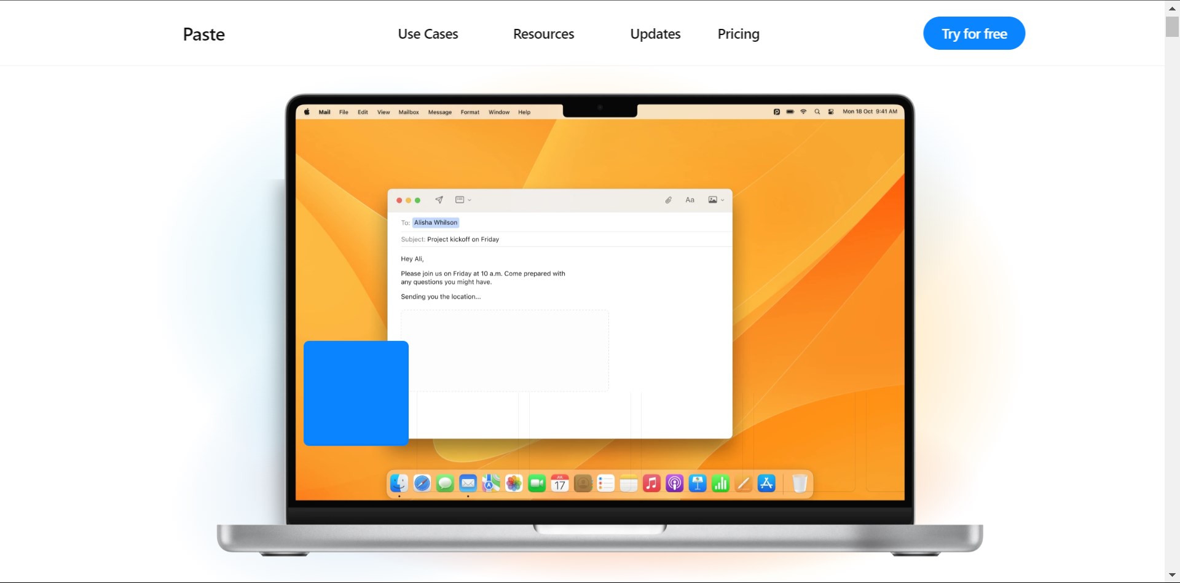Open the Use Cases menu
This screenshot has height=583, width=1180.
(428, 34)
